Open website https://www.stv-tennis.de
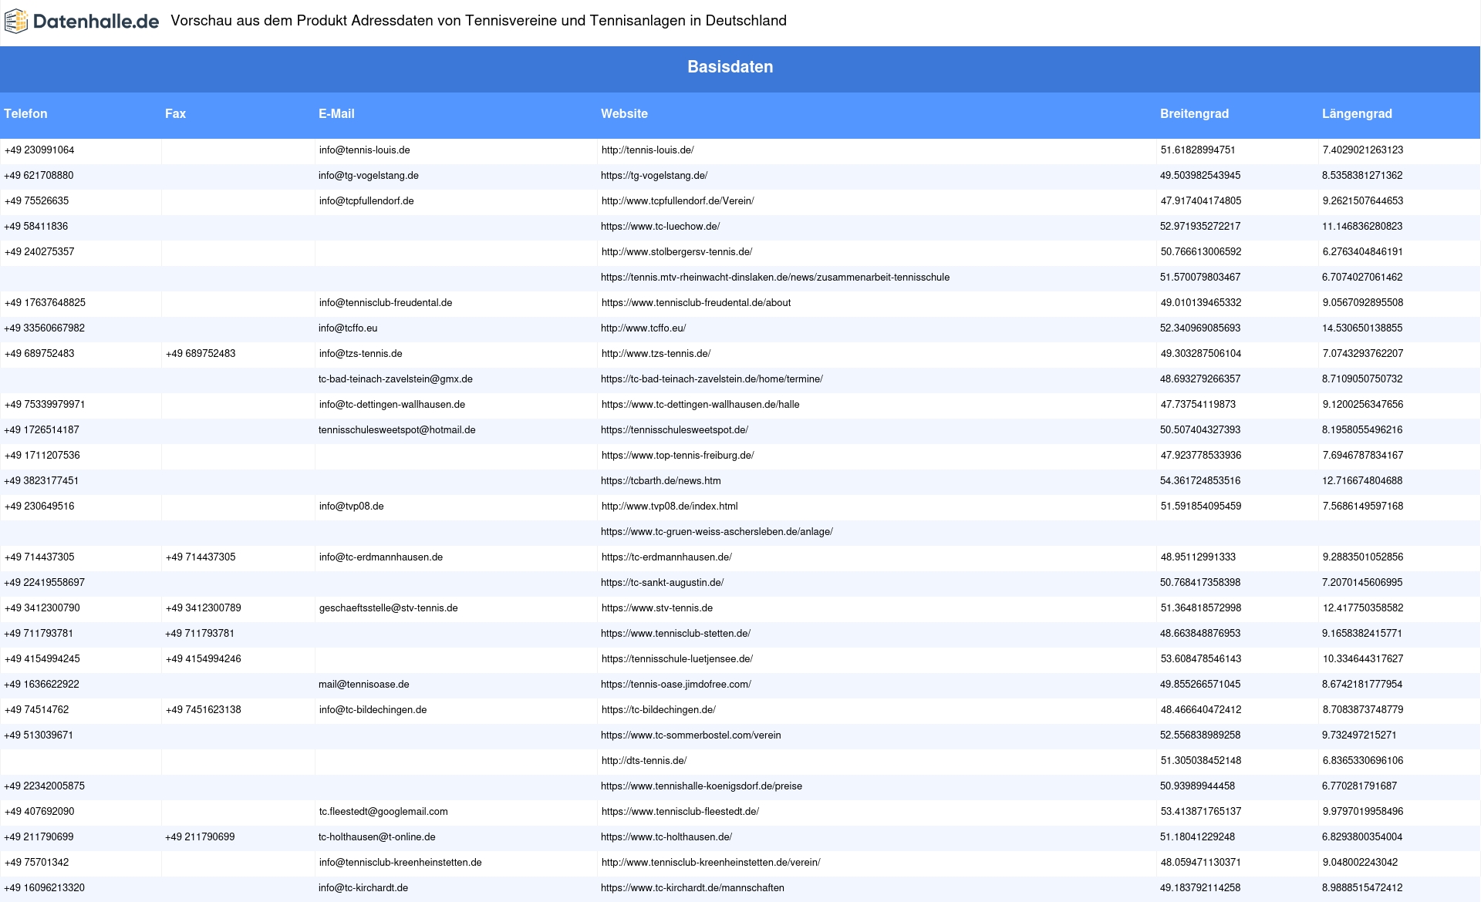This screenshot has height=902, width=1481. (x=657, y=608)
